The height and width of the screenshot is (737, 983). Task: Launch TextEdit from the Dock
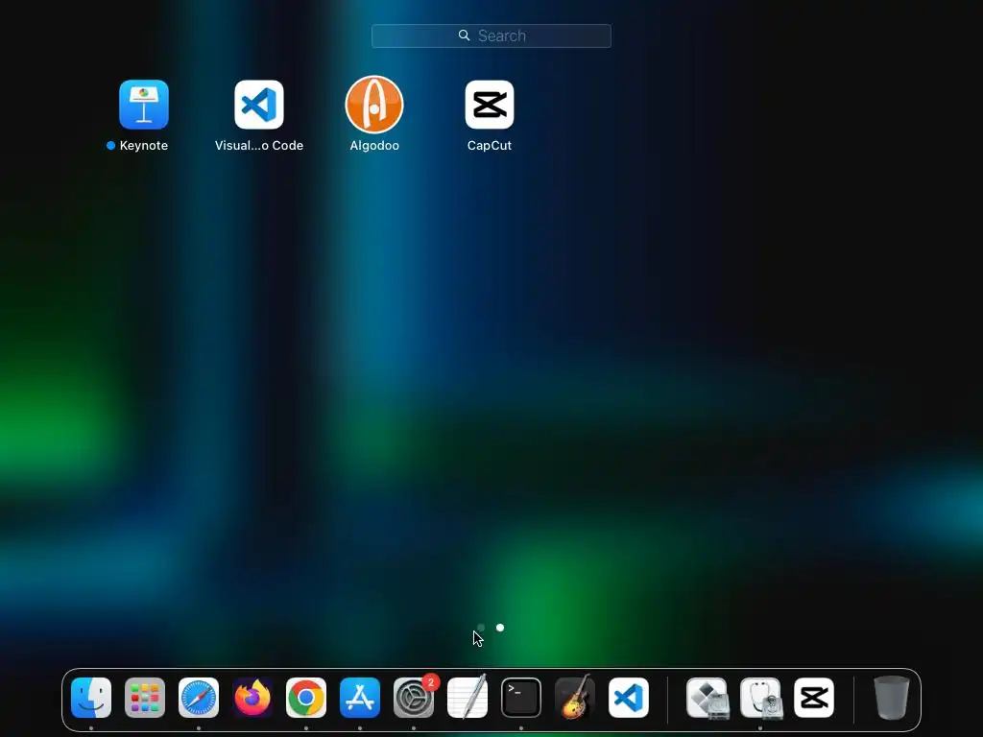click(468, 697)
